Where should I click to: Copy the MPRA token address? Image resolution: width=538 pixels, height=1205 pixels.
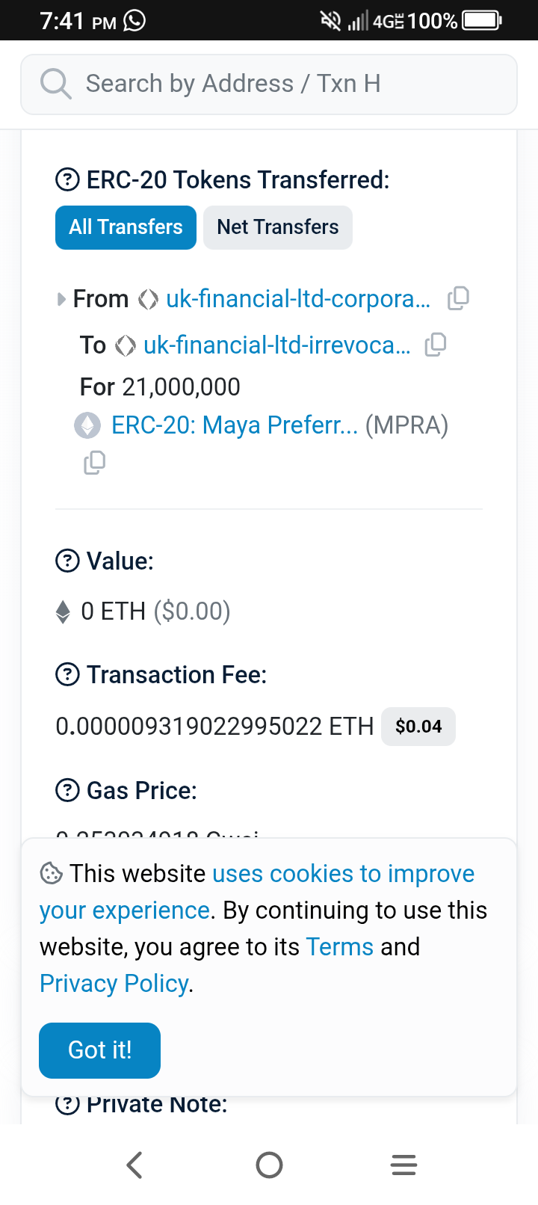[x=94, y=463]
